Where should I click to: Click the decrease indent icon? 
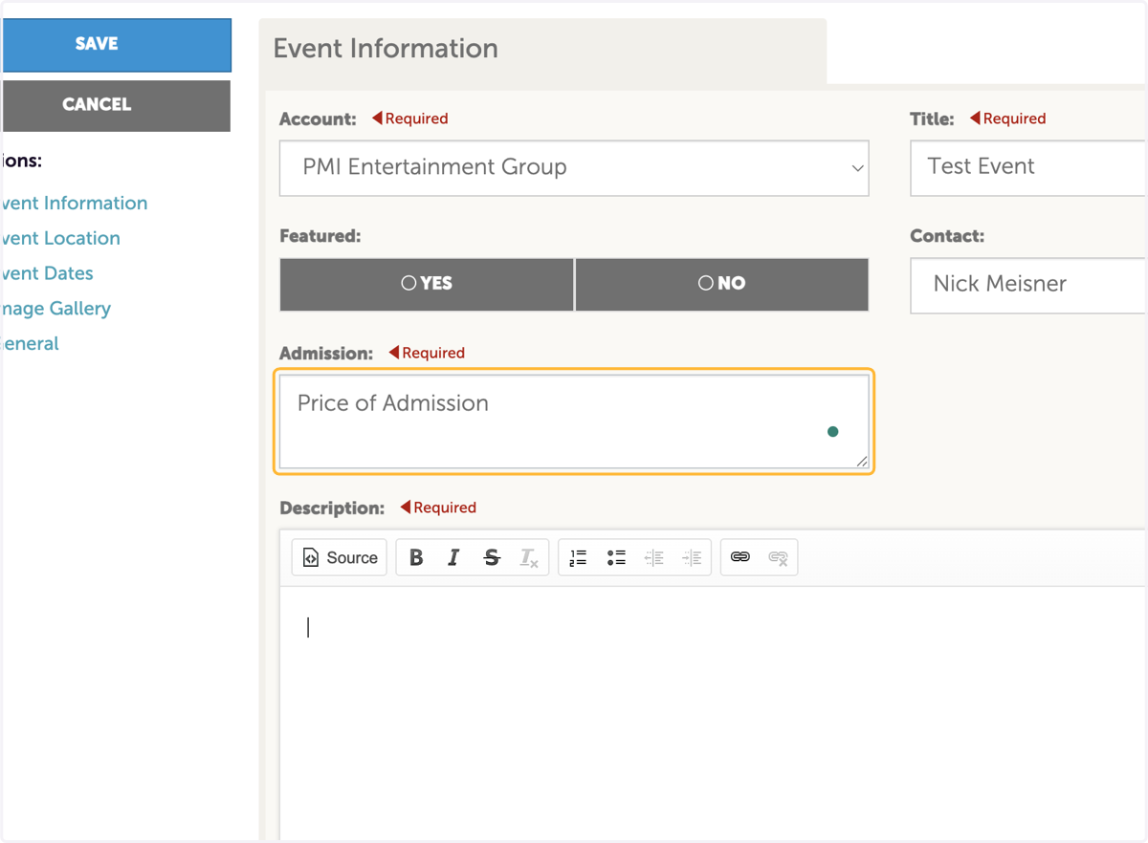[653, 557]
